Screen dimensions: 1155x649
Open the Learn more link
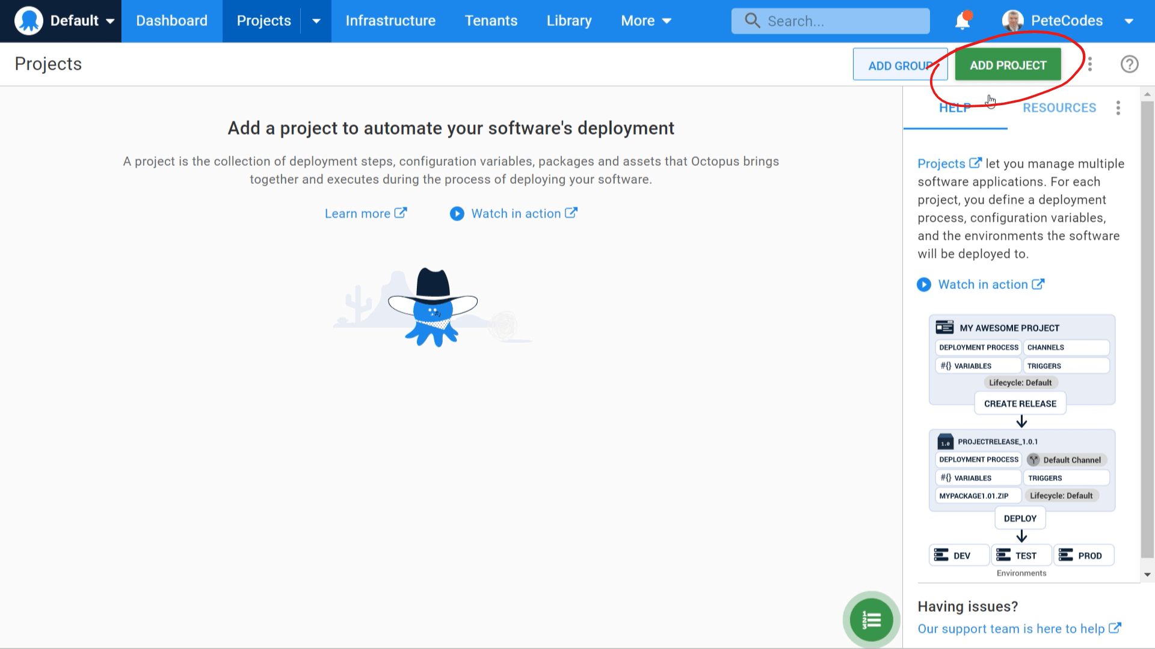[x=366, y=214]
